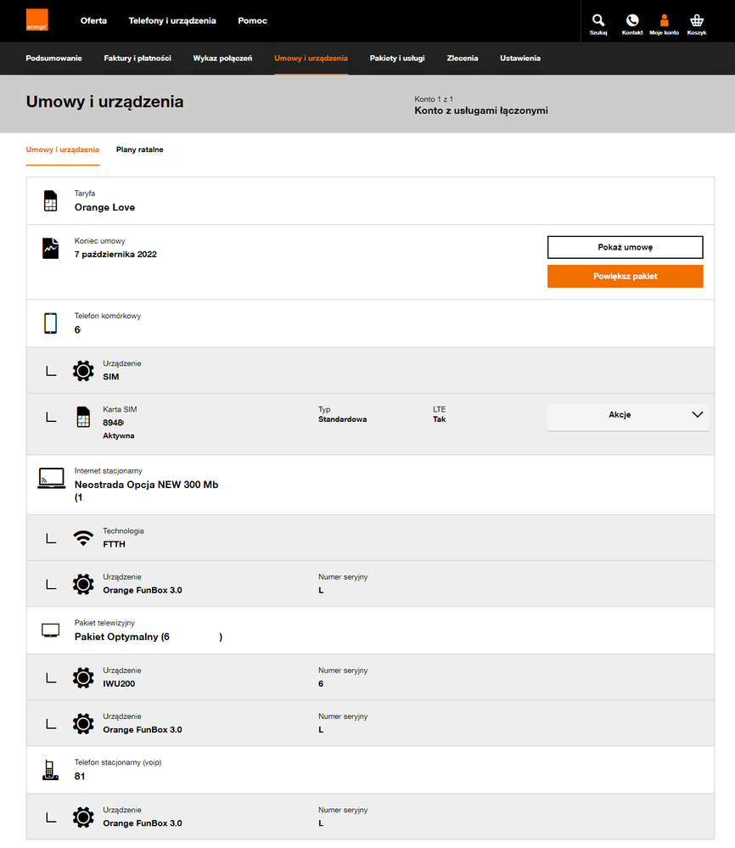This screenshot has width=735, height=848.
Task: Click the mobile phone icon beside Telefon komórkowy
Action: click(50, 323)
